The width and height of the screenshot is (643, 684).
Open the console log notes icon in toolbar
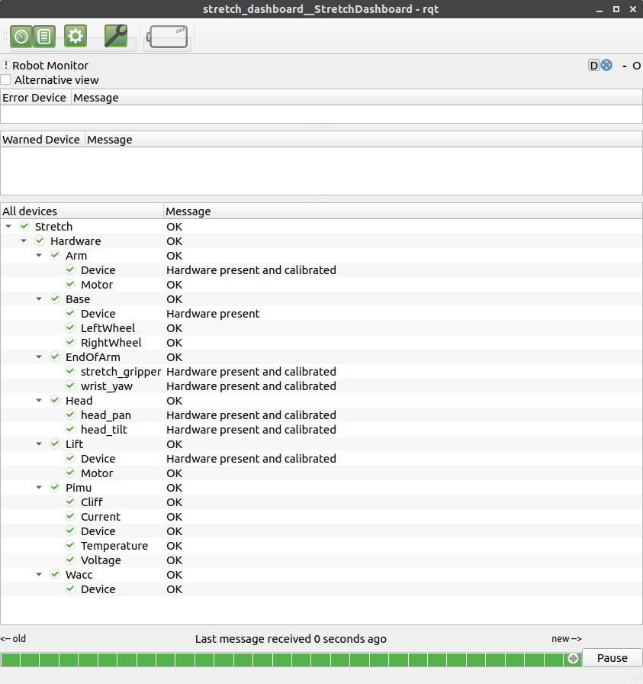[44, 36]
